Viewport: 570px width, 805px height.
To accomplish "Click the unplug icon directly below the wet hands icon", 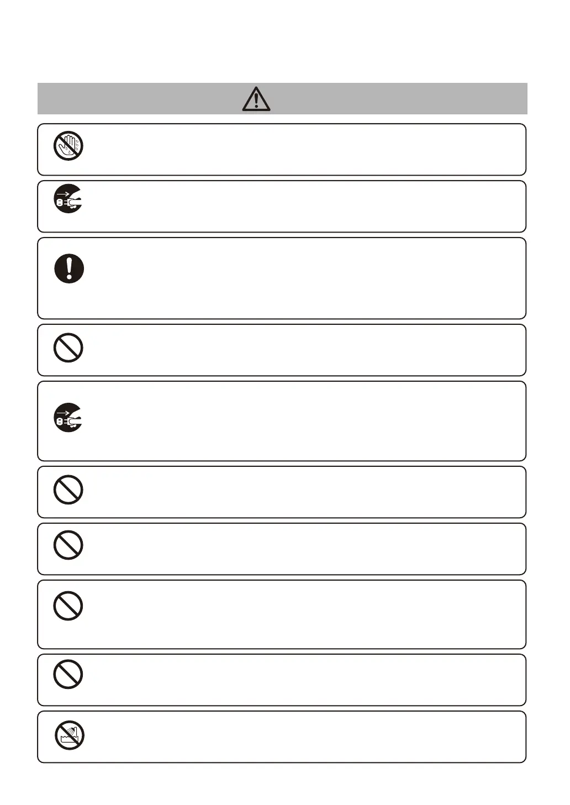I will click(68, 198).
